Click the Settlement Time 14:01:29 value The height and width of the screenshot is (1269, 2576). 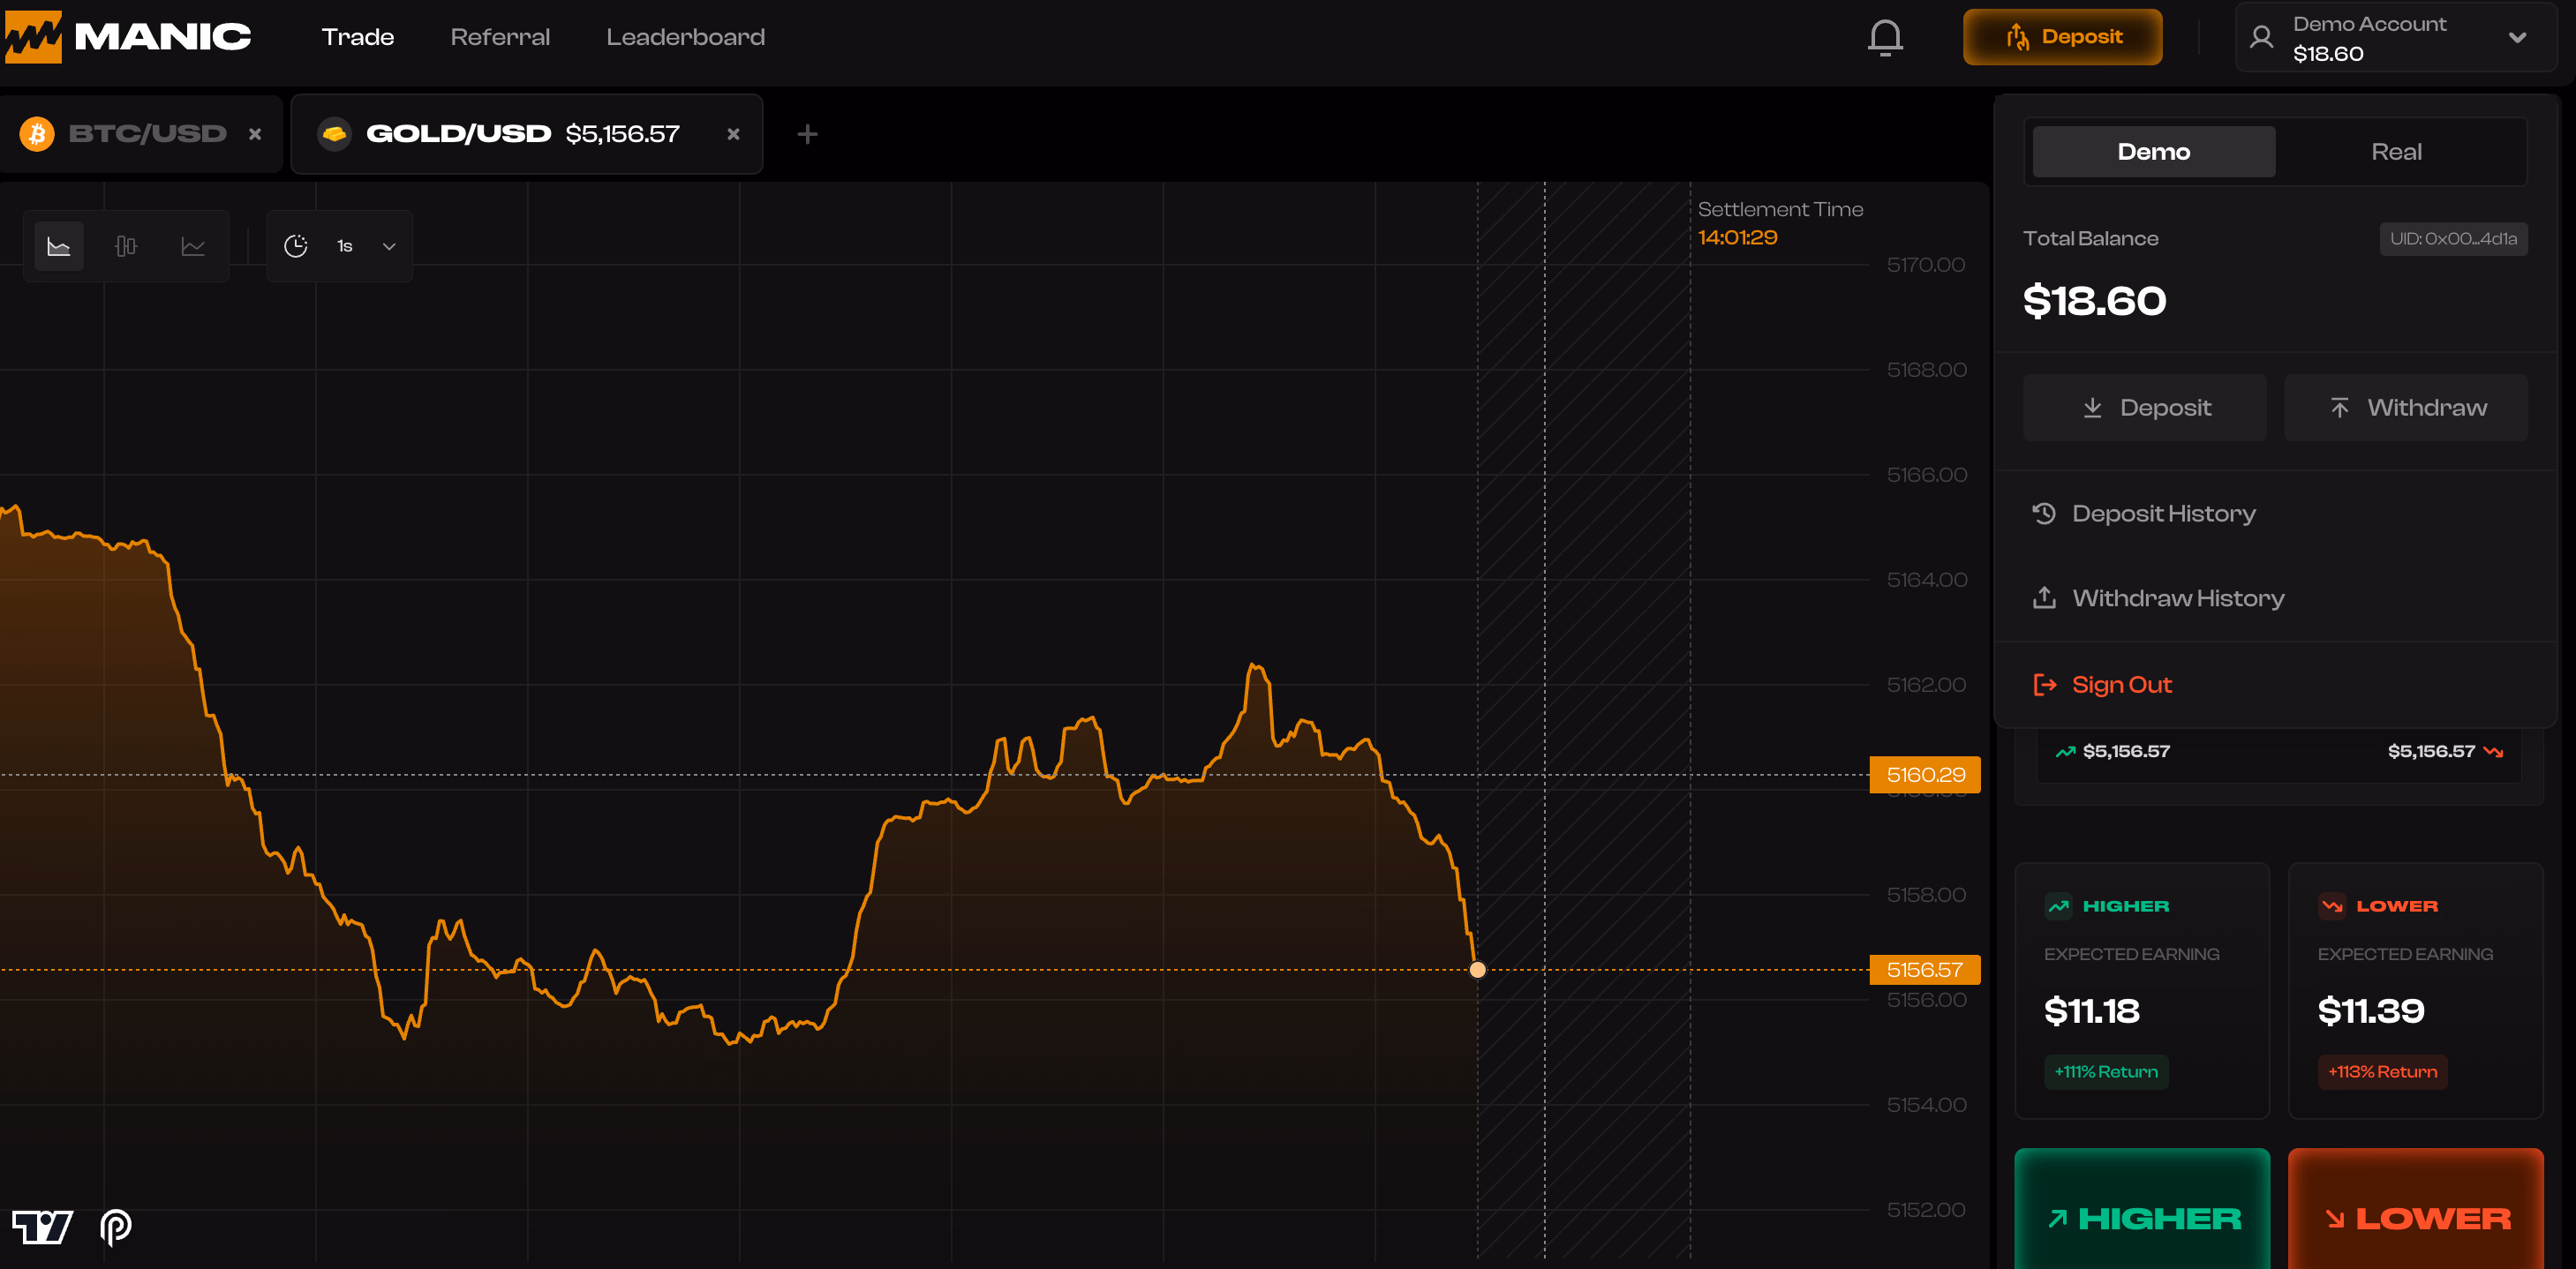click(1737, 238)
